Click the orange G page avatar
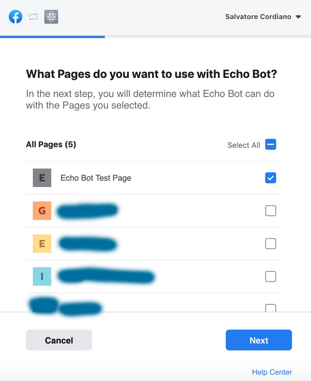Image resolution: width=311 pixels, height=381 pixels. tap(42, 211)
